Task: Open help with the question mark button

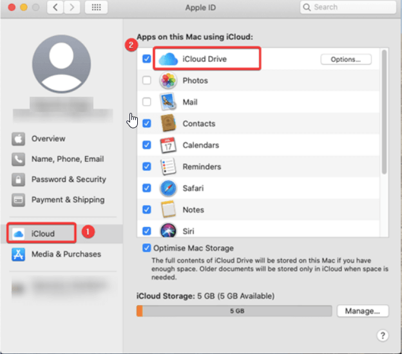Action: 383,335
